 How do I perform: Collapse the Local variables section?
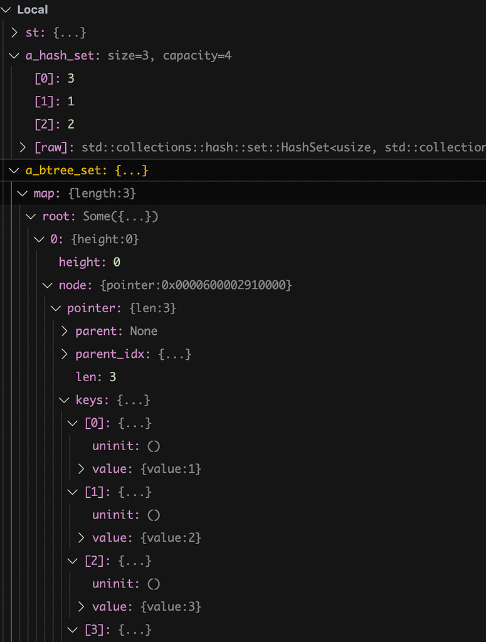pos(6,9)
